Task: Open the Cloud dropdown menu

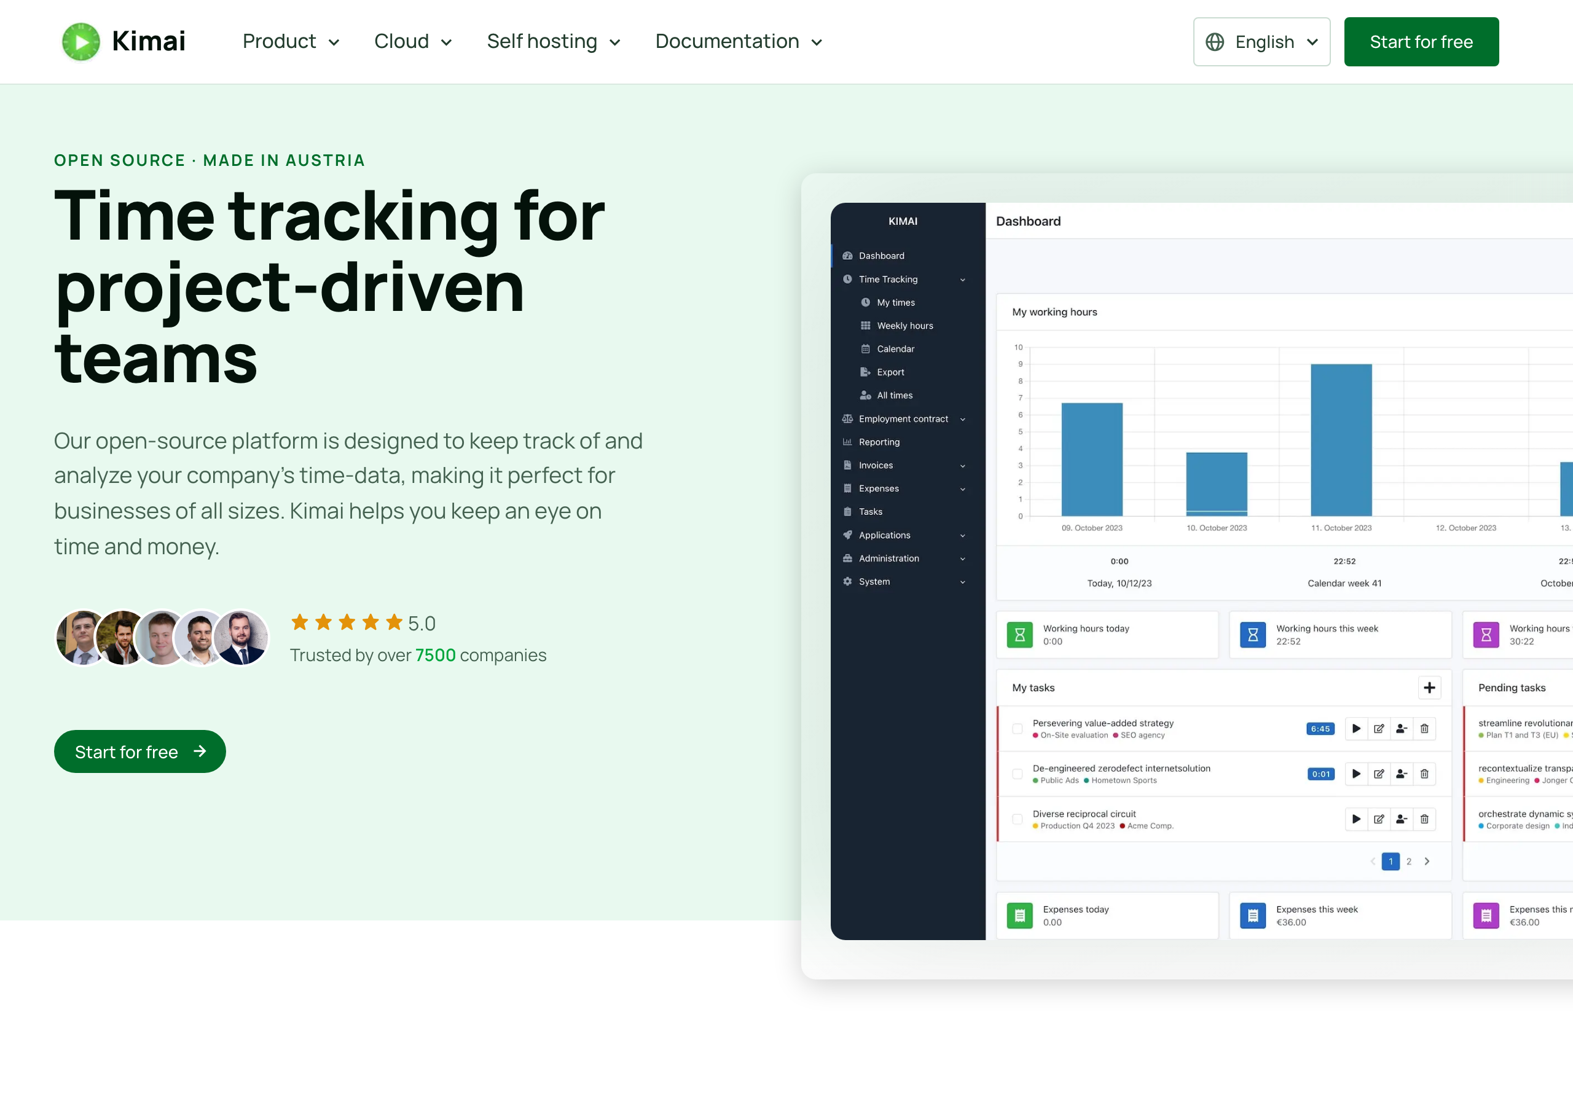Action: (x=413, y=42)
